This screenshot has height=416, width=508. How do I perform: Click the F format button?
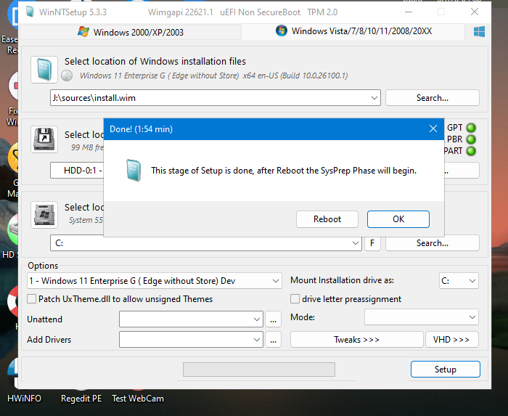(372, 243)
